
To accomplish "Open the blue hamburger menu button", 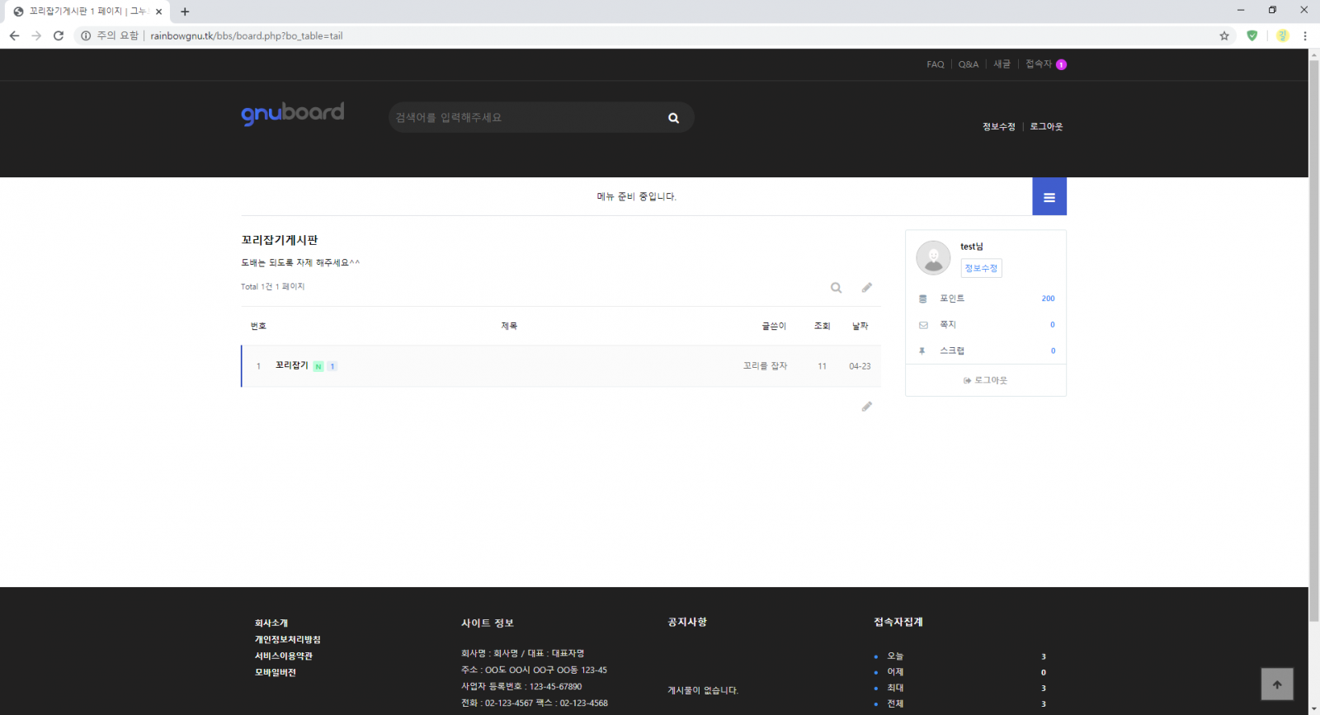I will pyautogui.click(x=1049, y=197).
